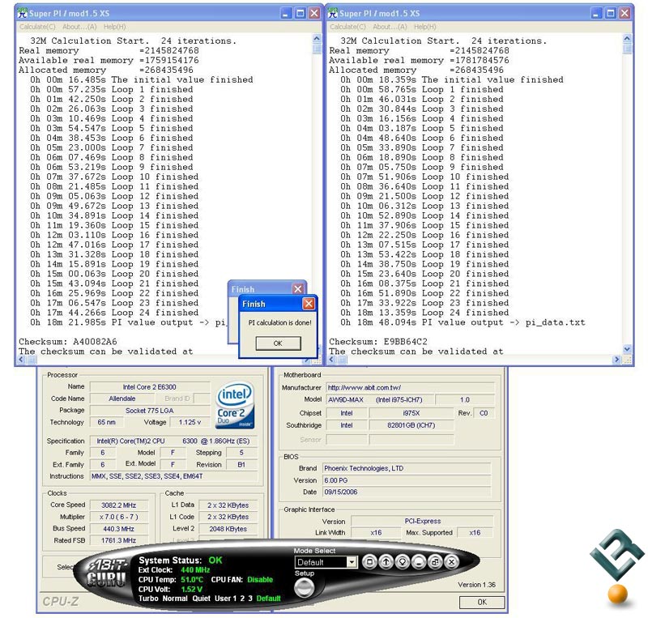Click the OK button in CPU-Z window
Viewport: 648px width, 618px height.
pos(482,602)
